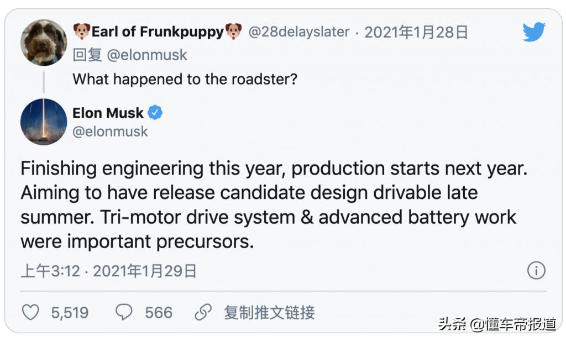
Task: Click the @elonmusk handle below Elon Musk
Action: click(111, 132)
